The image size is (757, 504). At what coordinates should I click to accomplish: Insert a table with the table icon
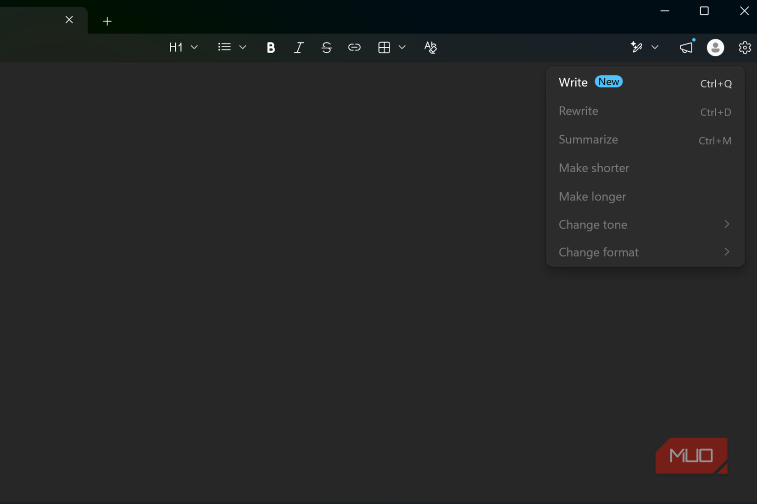pos(384,47)
